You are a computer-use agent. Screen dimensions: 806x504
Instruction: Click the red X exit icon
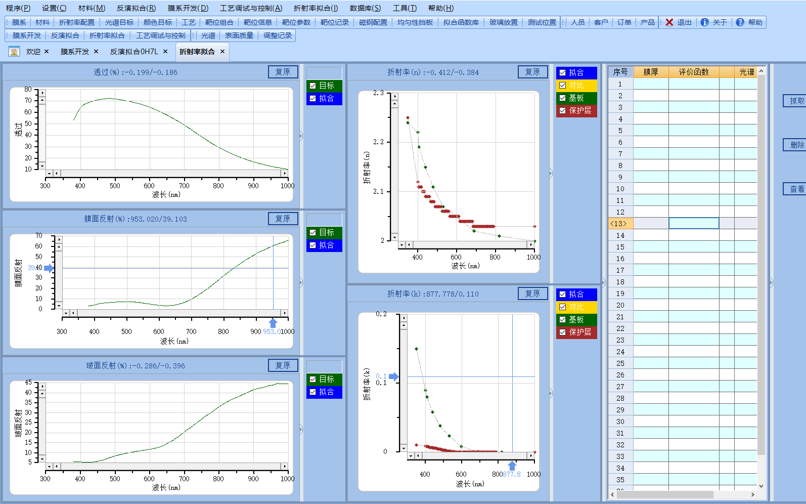click(x=669, y=22)
